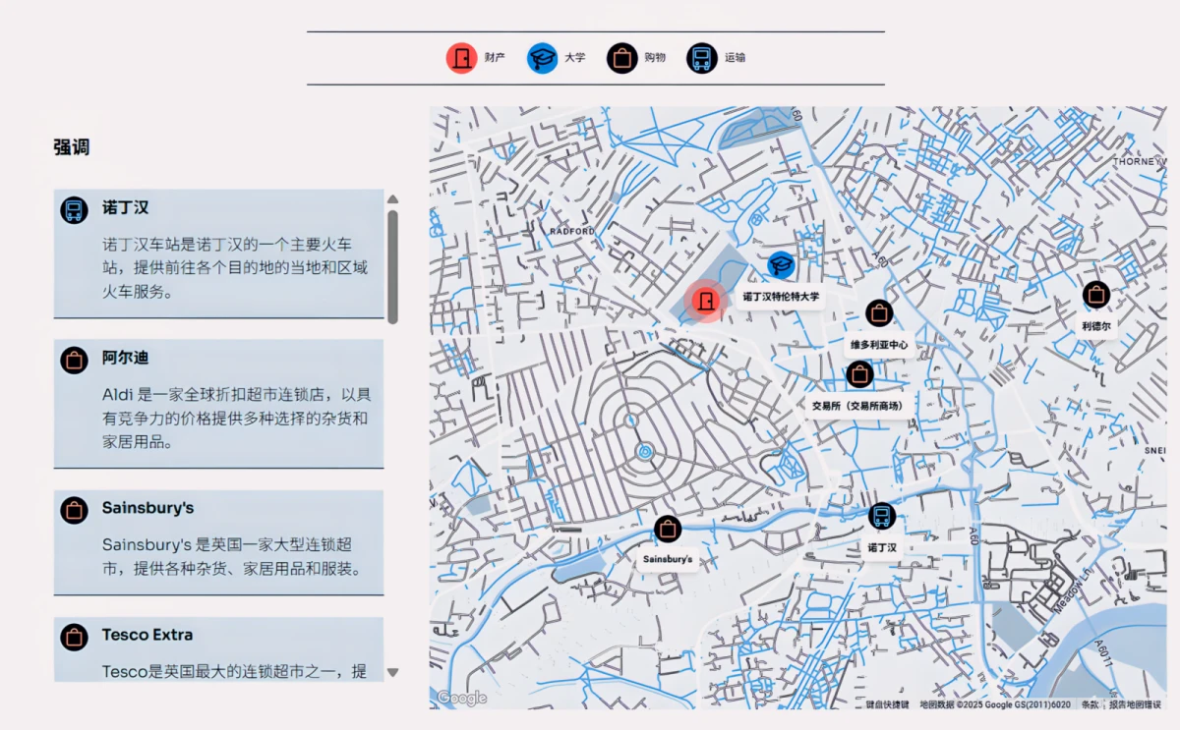Click the 利德尔 shopping marker on map
Viewport: 1180px width, 730px height.
point(1096,294)
